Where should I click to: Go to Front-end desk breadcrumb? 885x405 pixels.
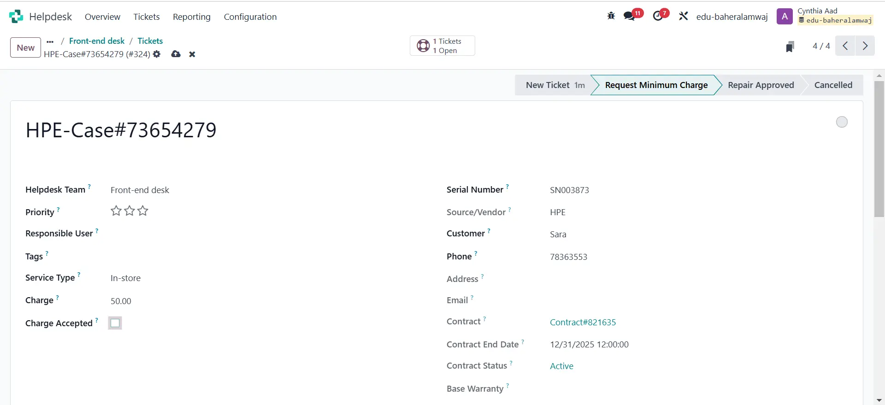97,41
